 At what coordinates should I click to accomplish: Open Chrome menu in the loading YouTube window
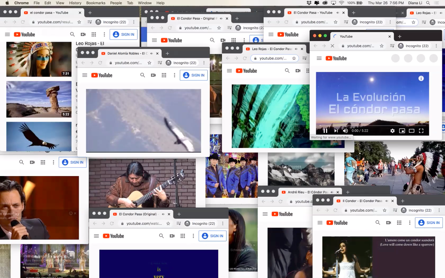pos(436,46)
